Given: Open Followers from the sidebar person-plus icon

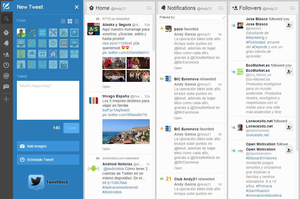Looking at the screenshot, I should pyautogui.click(x=6, y=54).
